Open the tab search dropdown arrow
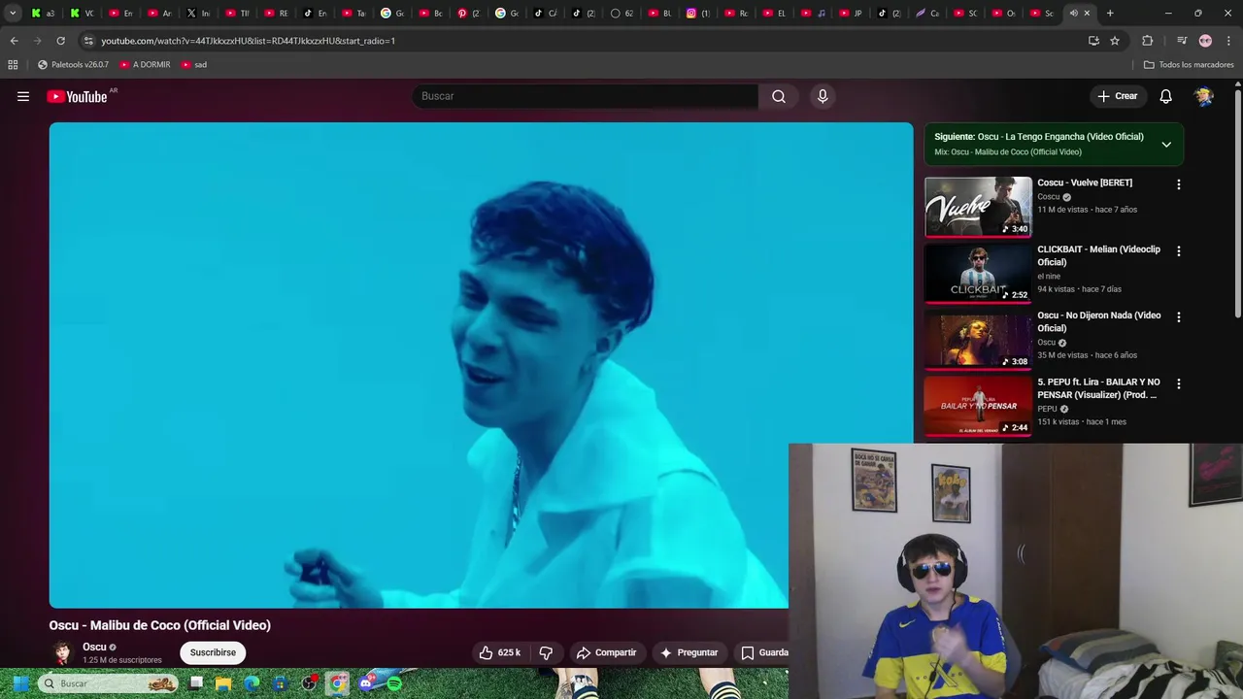The image size is (1243, 699). tap(13, 13)
